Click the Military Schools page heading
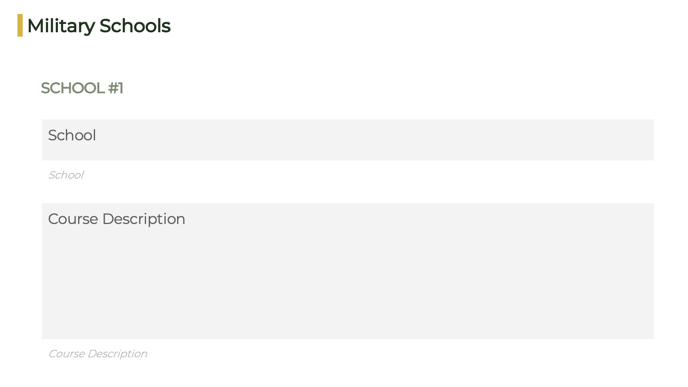This screenshot has width=688, height=387. click(99, 26)
